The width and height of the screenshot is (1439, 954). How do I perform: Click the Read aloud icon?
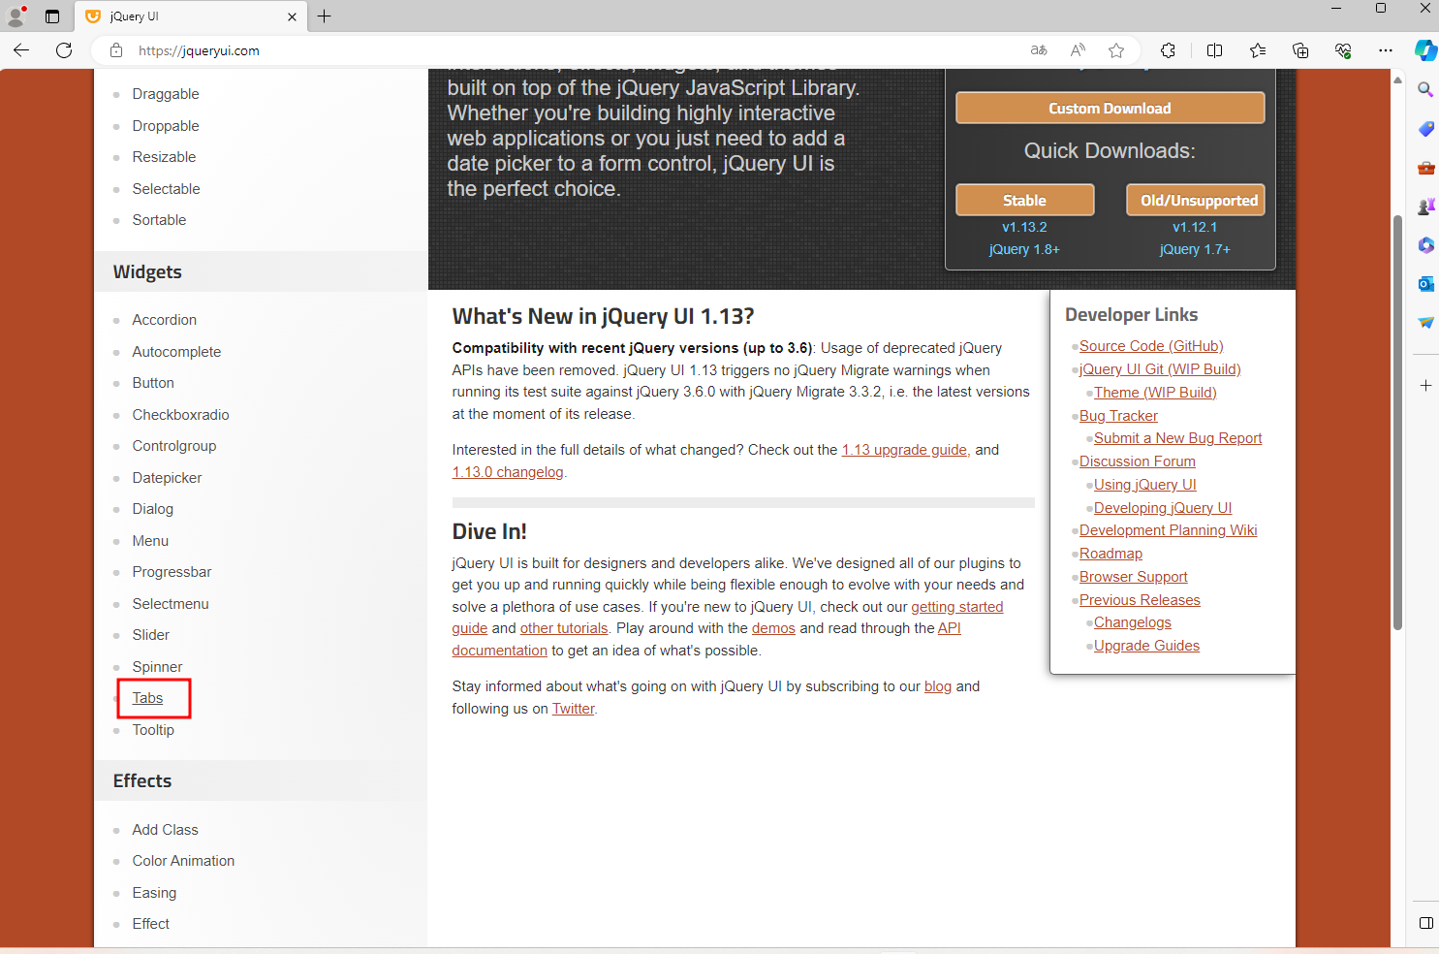[1078, 50]
